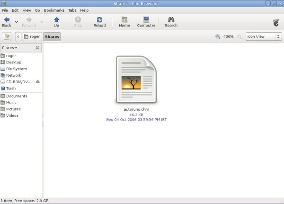The width and height of the screenshot is (284, 204).
Task: Click the GNOME foot throbber icon
Action: [276, 23]
